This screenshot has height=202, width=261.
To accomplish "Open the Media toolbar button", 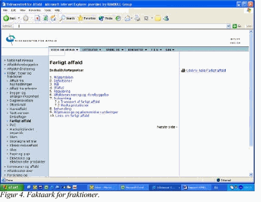I will coord(106,18).
